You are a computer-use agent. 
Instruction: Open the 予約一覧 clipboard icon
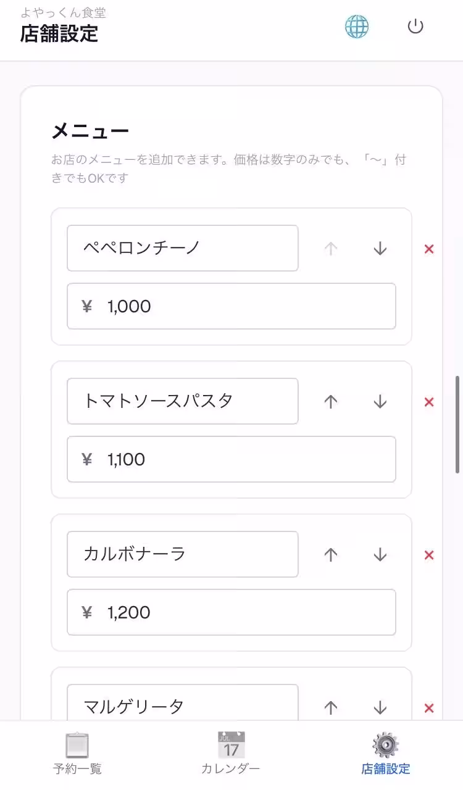77,745
